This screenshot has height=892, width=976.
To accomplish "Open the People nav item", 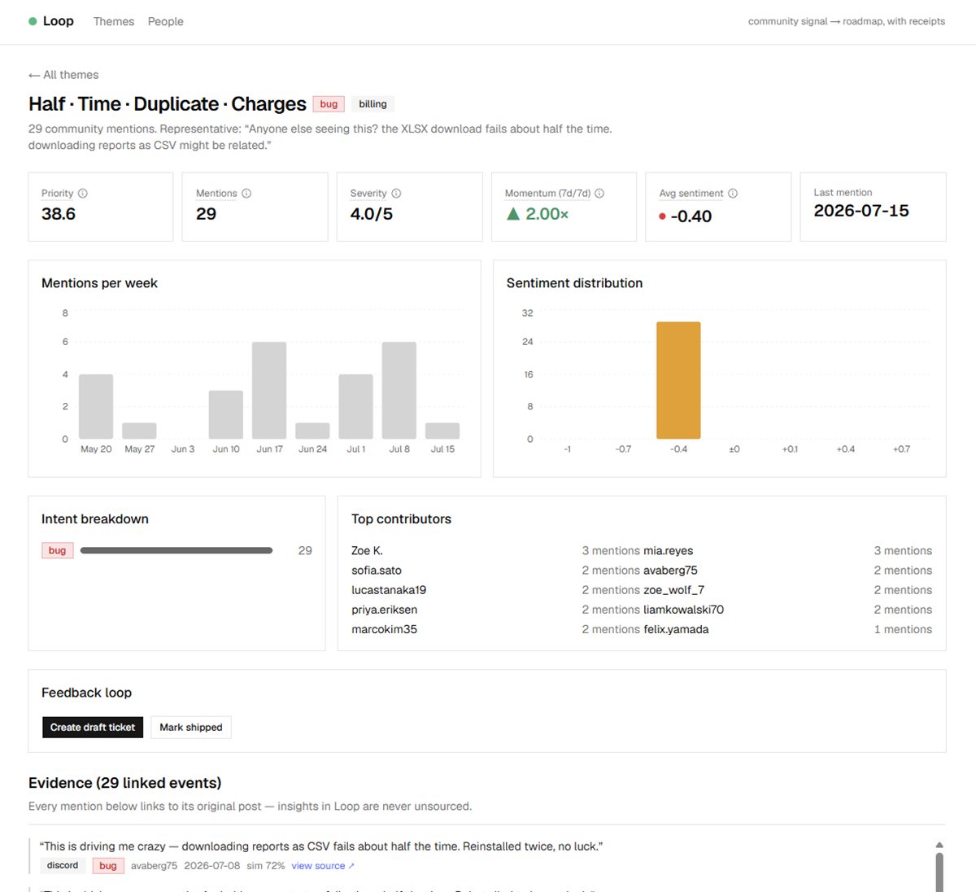I will [x=165, y=21].
